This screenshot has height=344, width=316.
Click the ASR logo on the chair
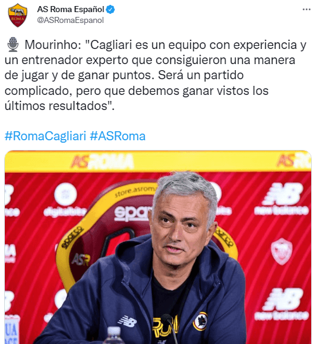(81, 259)
